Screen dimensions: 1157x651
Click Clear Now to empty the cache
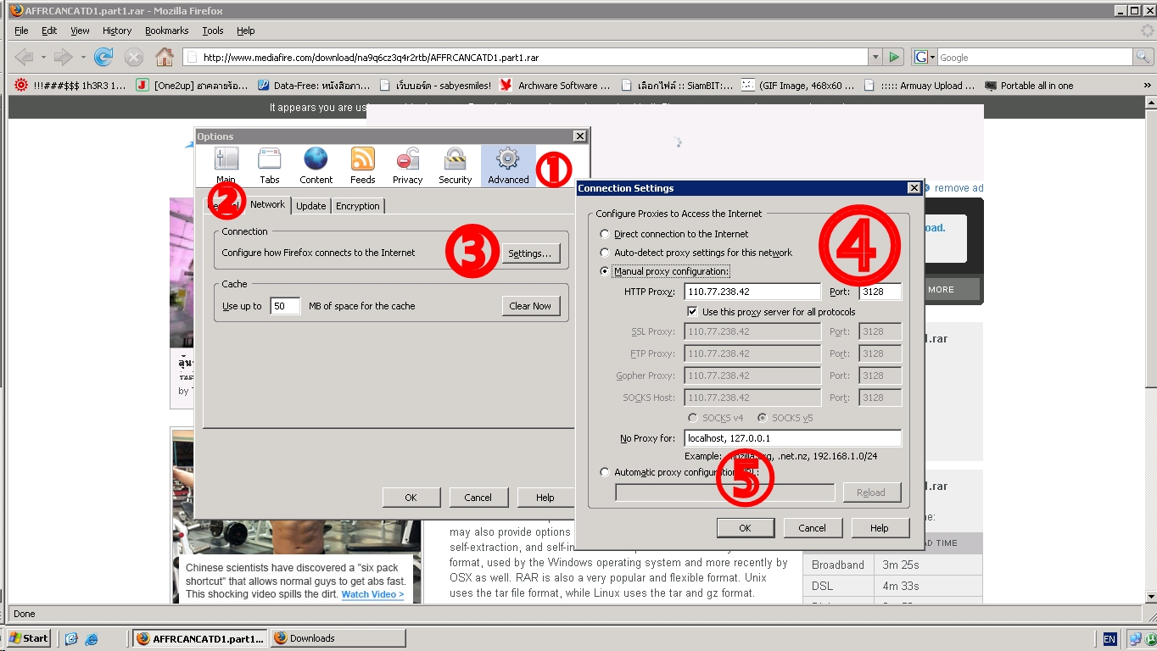(x=530, y=306)
